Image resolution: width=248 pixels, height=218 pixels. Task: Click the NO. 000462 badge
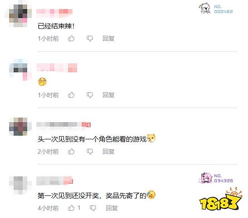(216, 9)
